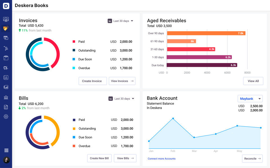The height and width of the screenshot is (168, 270).
Task: Open the apps grid icon at bottom
Action: (6, 150)
